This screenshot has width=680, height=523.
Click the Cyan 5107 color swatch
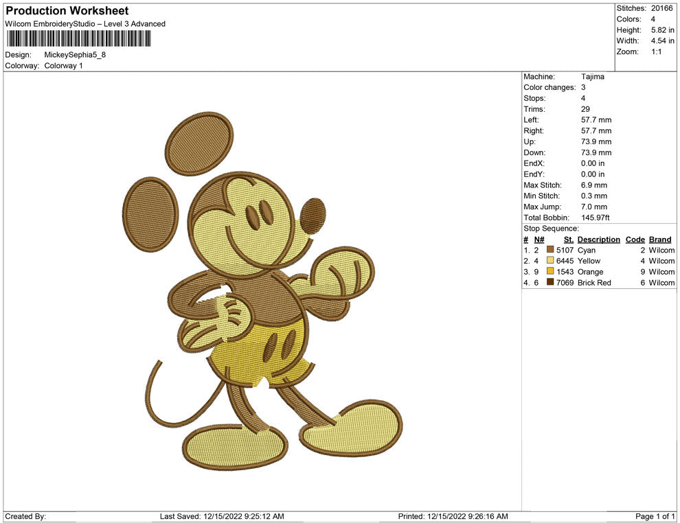pos(550,250)
